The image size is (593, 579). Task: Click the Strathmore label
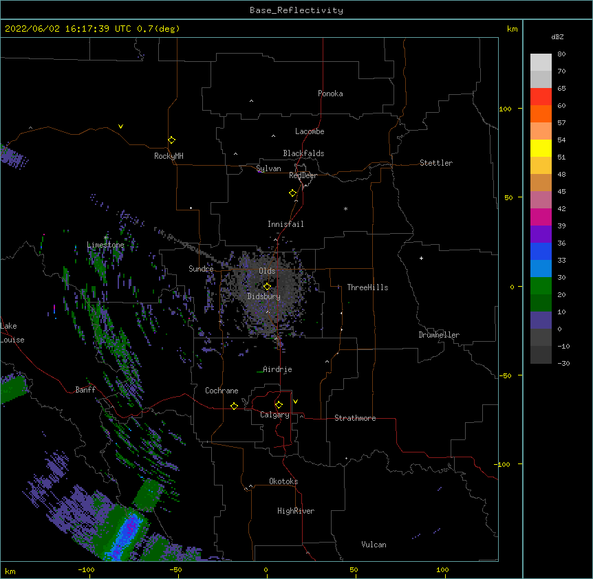point(355,418)
